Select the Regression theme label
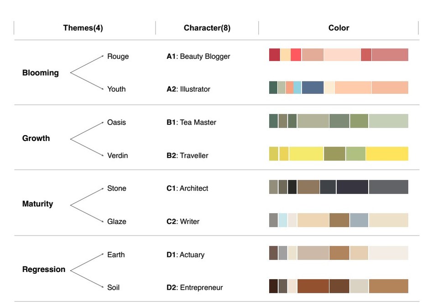The width and height of the screenshot is (433, 307). (44, 269)
